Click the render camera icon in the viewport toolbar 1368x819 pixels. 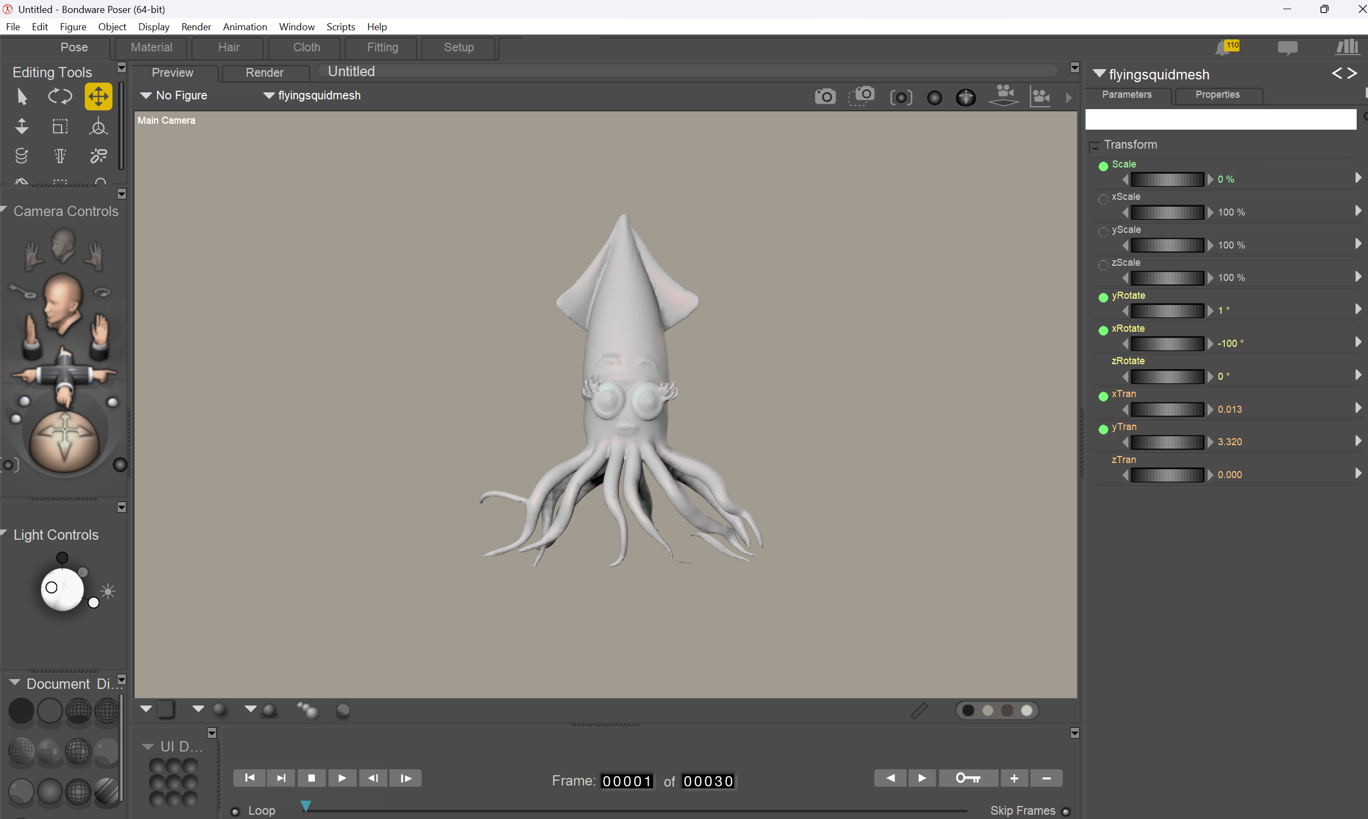pyautogui.click(x=825, y=97)
